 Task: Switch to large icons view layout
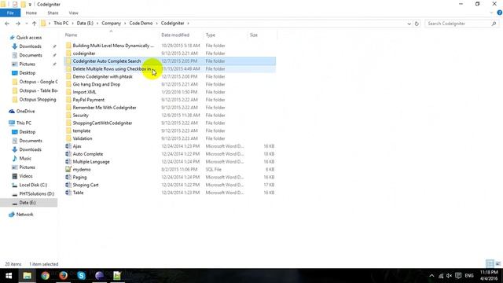point(497,264)
